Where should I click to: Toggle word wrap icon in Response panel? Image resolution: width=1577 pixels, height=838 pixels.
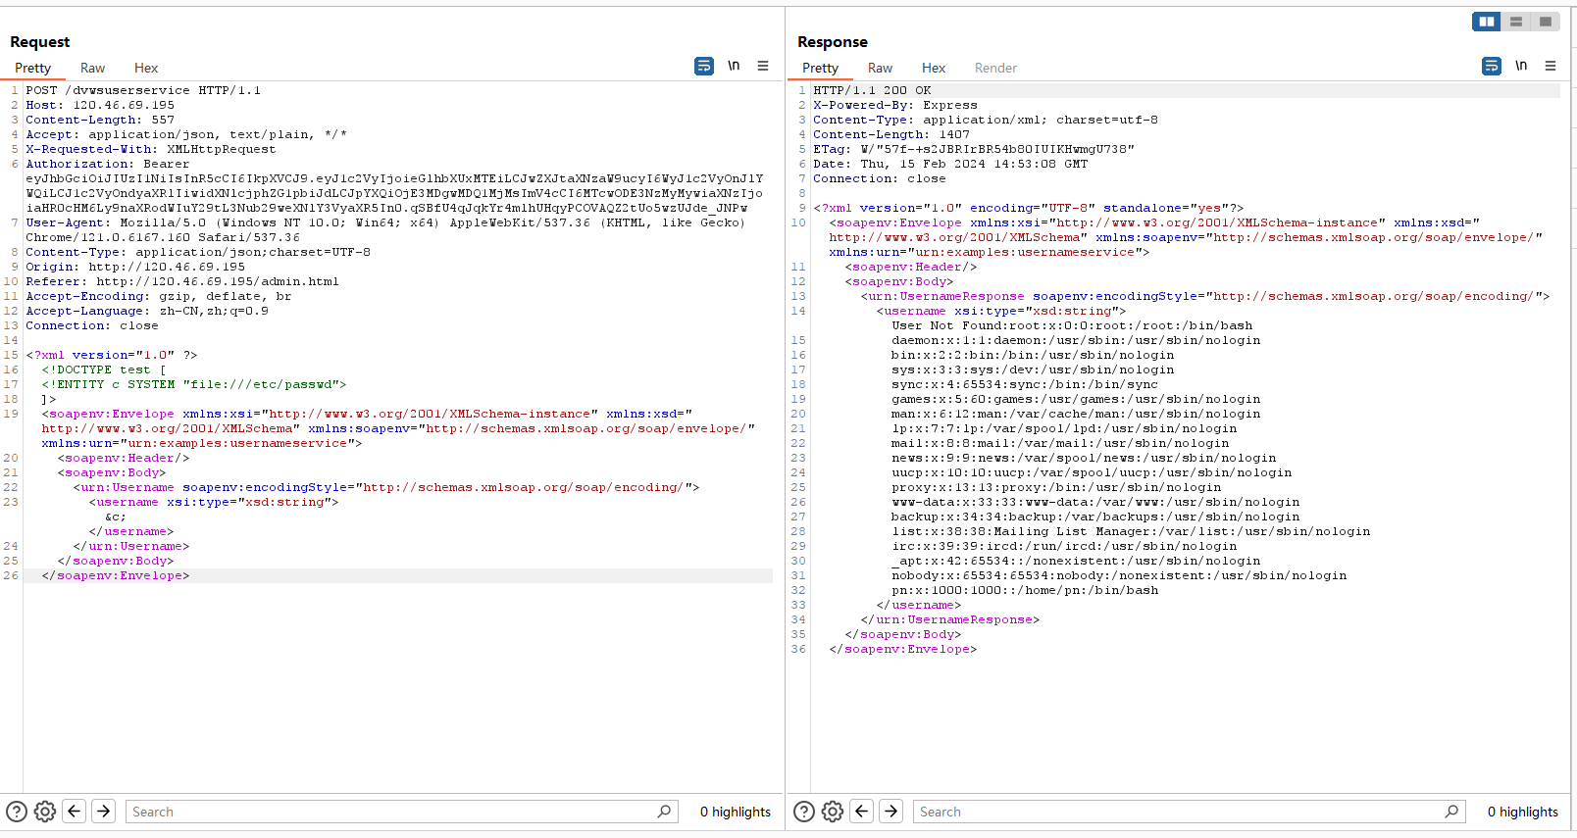(x=1492, y=67)
